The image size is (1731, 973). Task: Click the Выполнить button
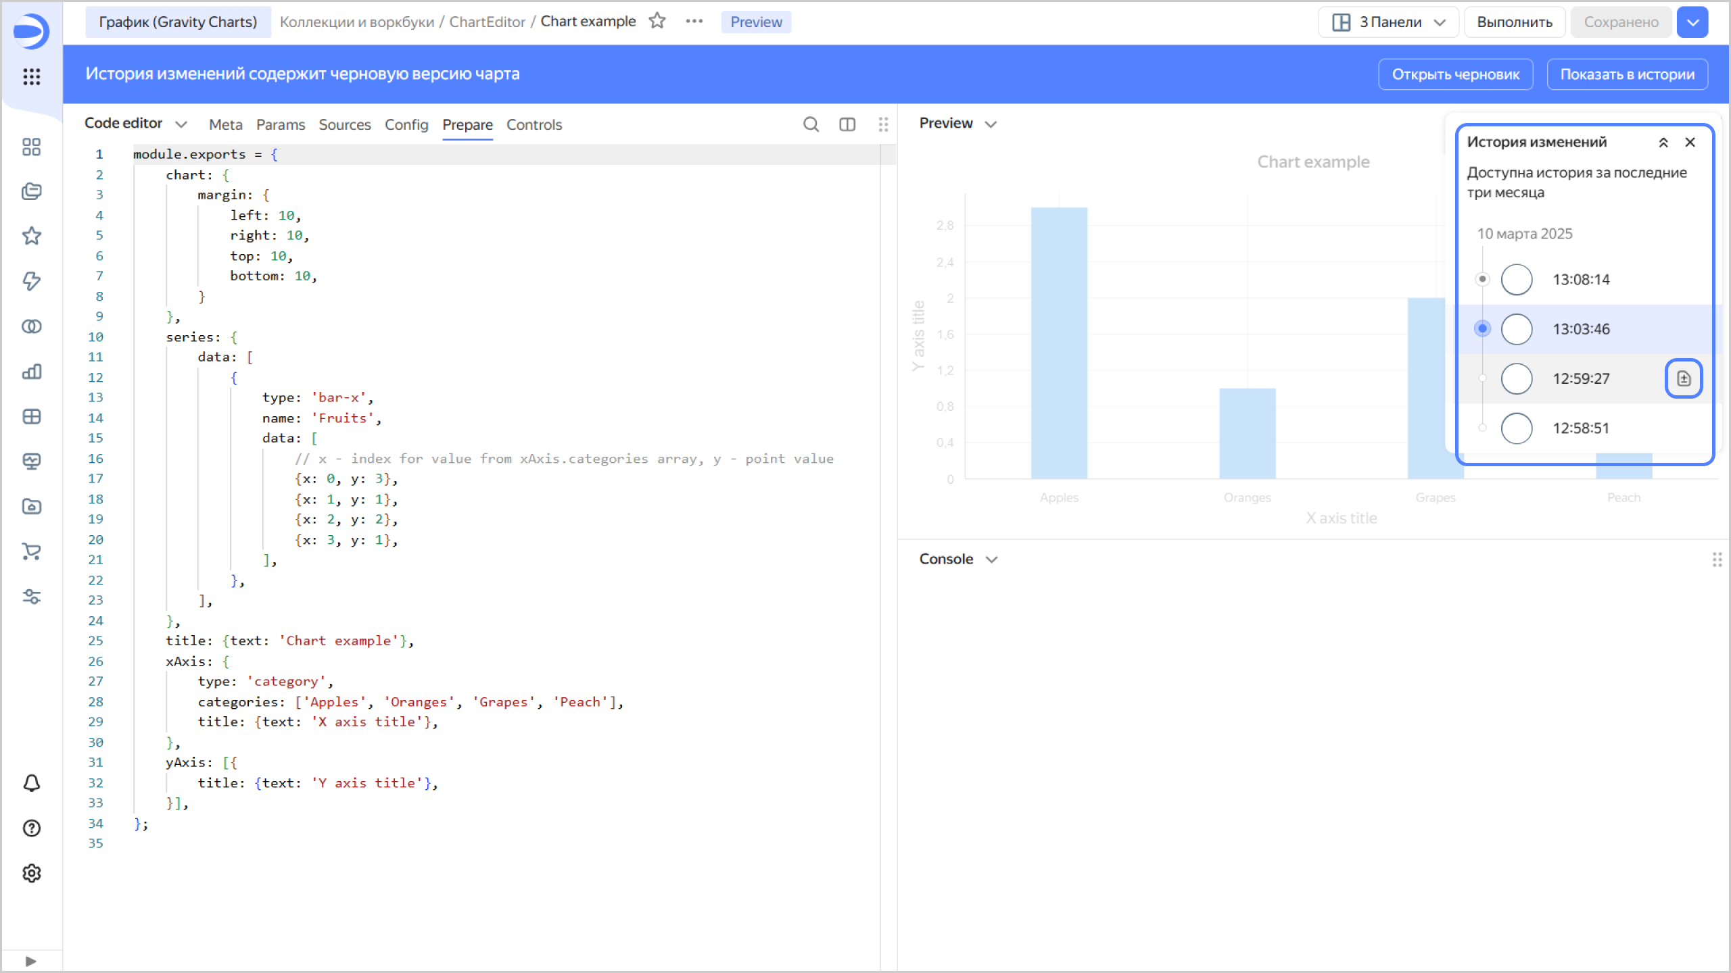tap(1514, 22)
